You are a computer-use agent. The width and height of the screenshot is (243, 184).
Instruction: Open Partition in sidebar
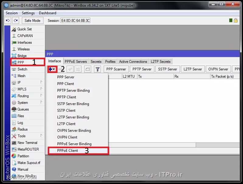tap(28, 156)
